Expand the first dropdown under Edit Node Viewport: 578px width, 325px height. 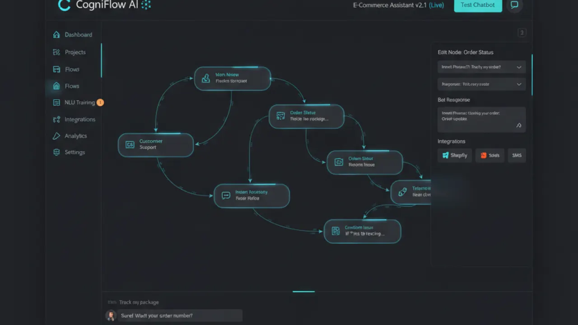482,67
